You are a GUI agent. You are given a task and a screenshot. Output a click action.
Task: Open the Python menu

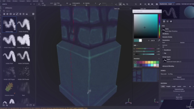pos(28,1)
